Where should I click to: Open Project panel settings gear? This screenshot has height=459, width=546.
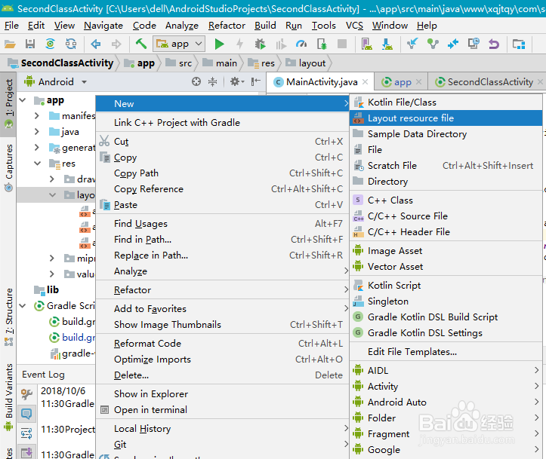pyautogui.click(x=237, y=81)
